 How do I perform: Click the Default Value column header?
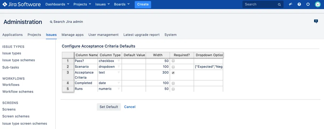tap(134, 55)
